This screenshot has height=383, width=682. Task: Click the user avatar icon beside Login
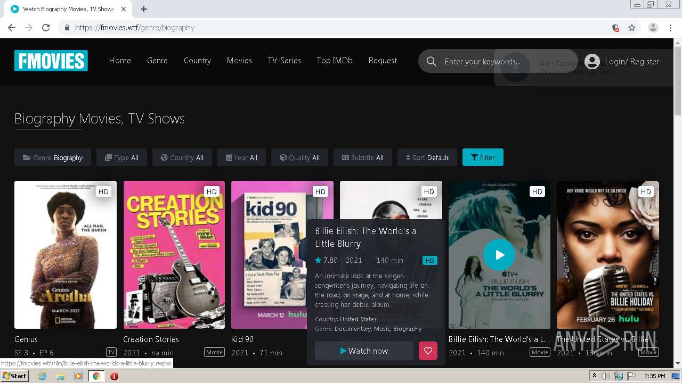(x=592, y=62)
